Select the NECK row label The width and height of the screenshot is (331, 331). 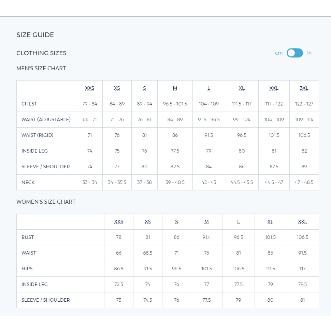coord(28,182)
